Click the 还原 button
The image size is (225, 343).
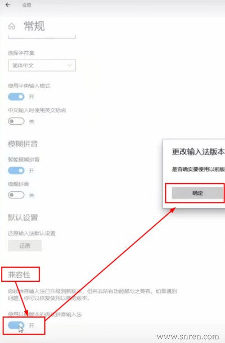[25, 245]
